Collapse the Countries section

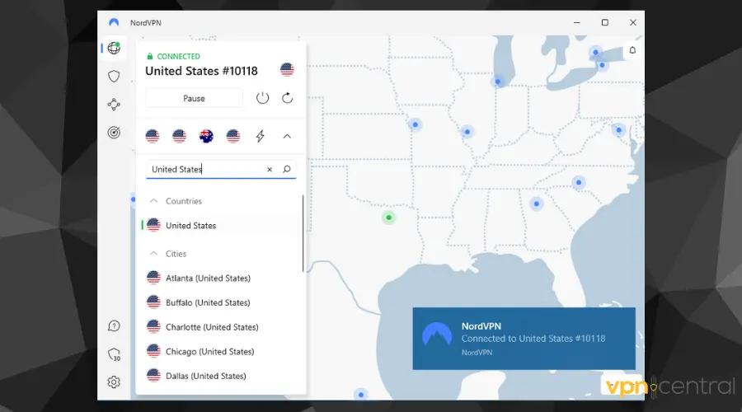click(153, 201)
